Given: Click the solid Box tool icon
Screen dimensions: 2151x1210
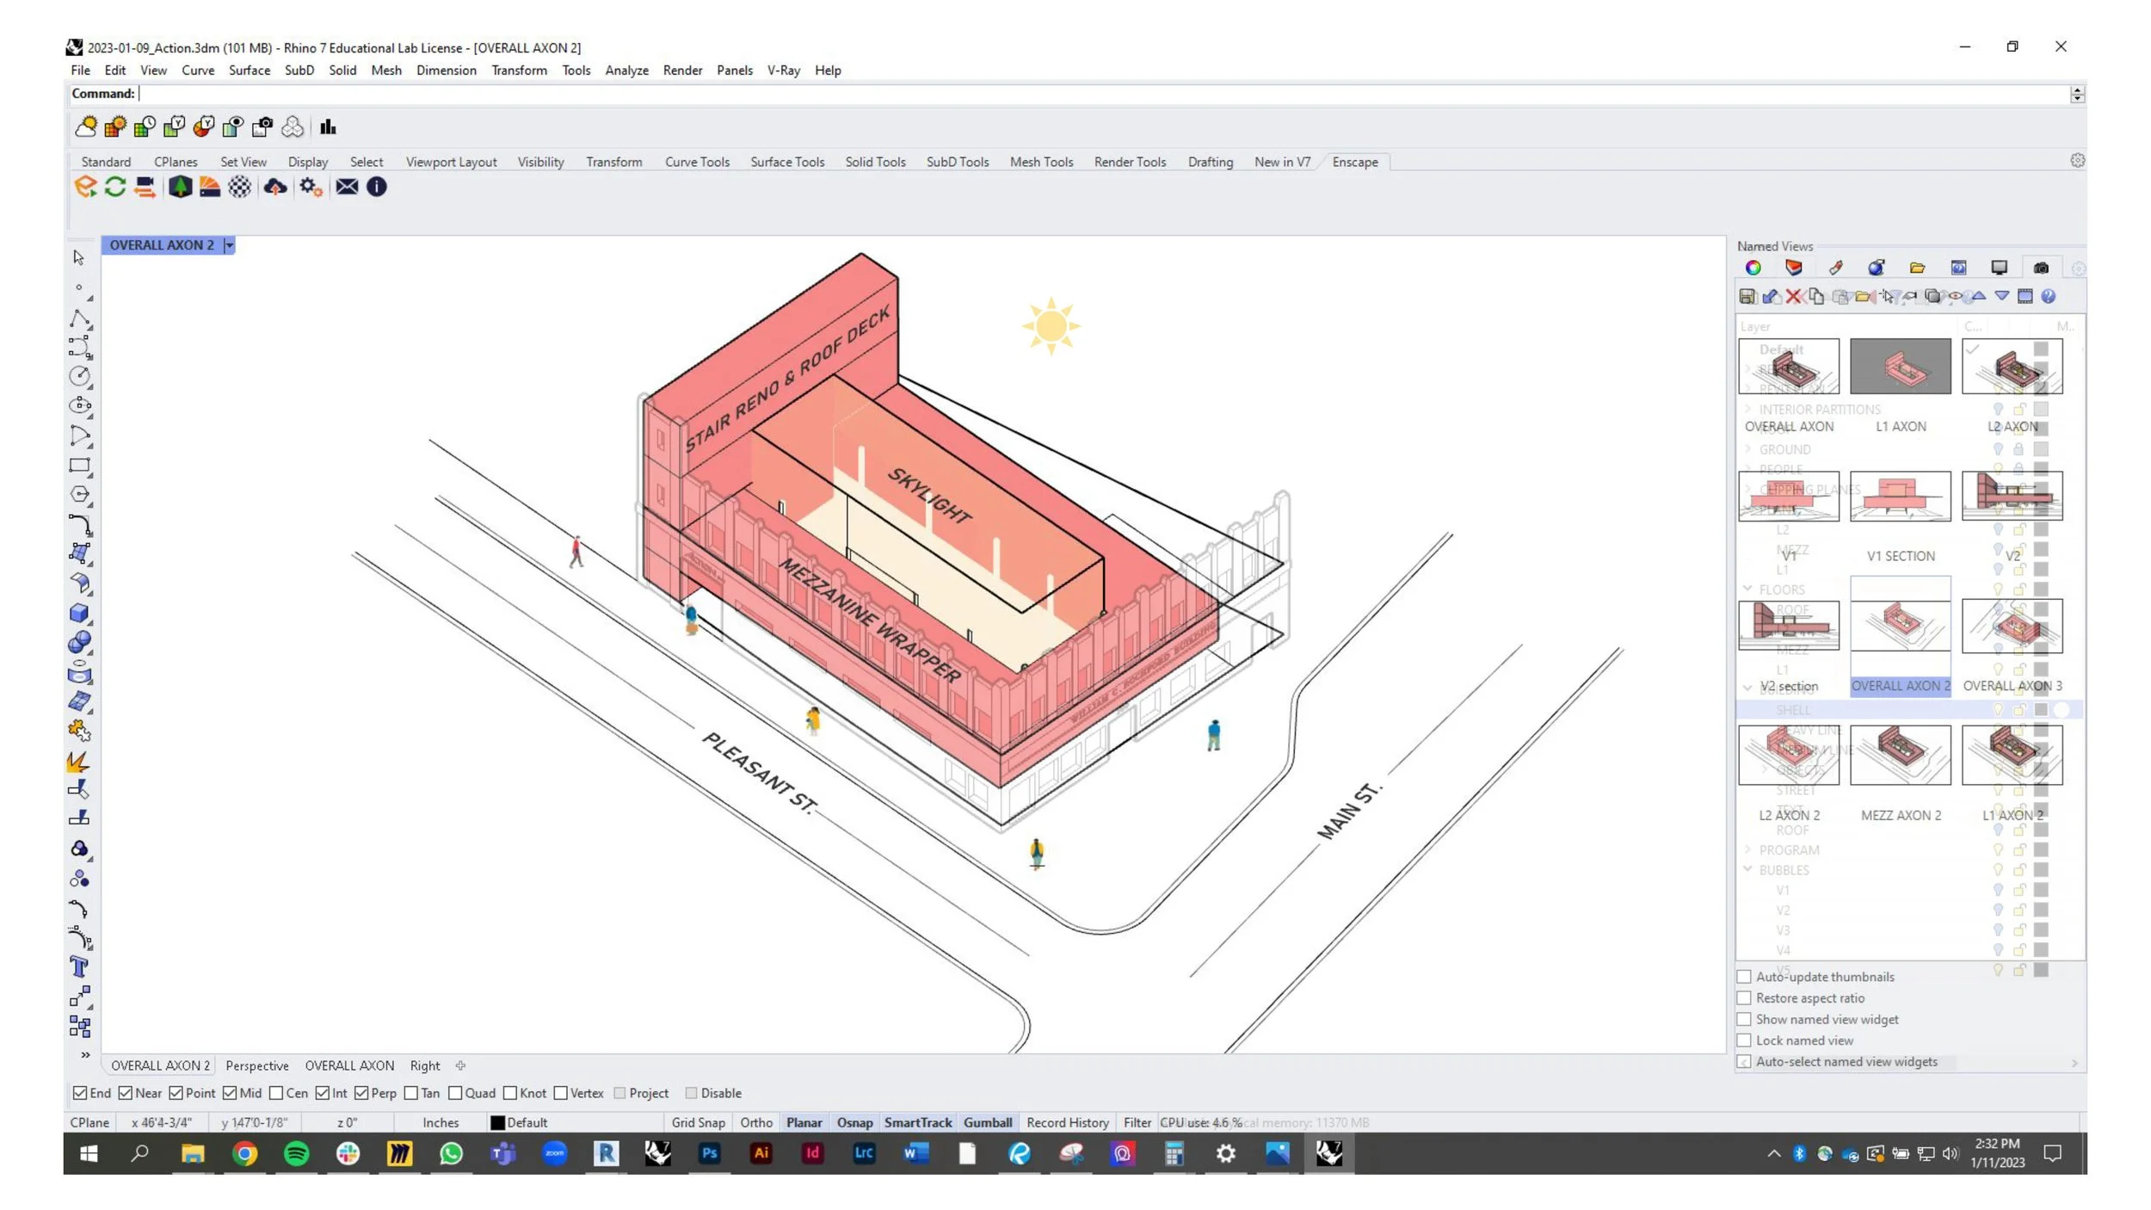Looking at the screenshot, I should [79, 613].
